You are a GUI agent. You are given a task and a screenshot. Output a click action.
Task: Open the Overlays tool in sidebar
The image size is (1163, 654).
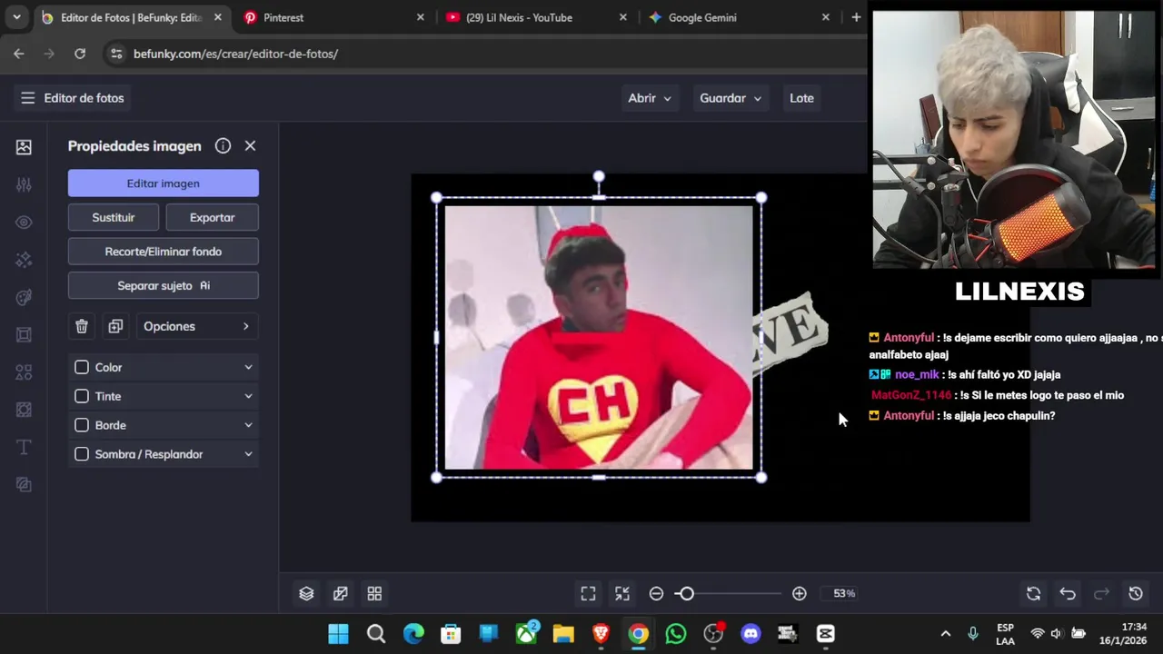click(24, 410)
